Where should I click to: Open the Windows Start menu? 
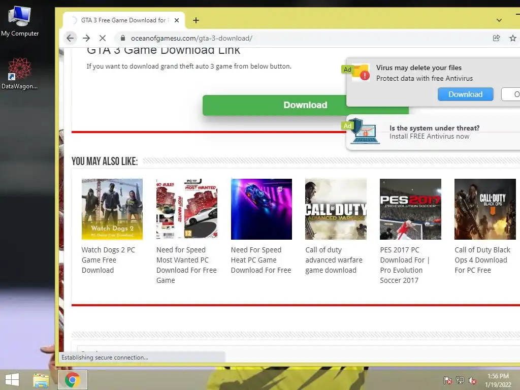coord(12,380)
